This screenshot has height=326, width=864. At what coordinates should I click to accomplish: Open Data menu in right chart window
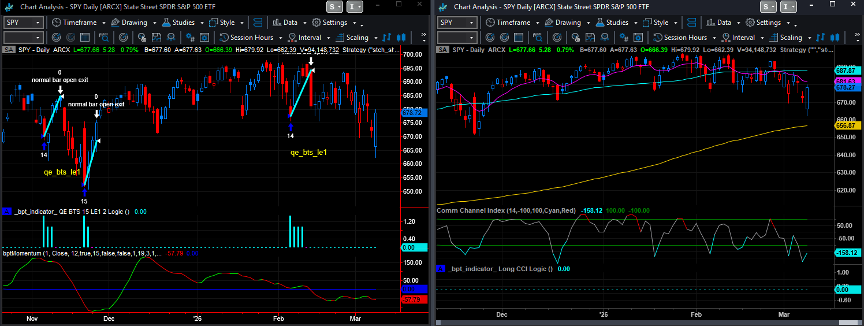coord(723,23)
